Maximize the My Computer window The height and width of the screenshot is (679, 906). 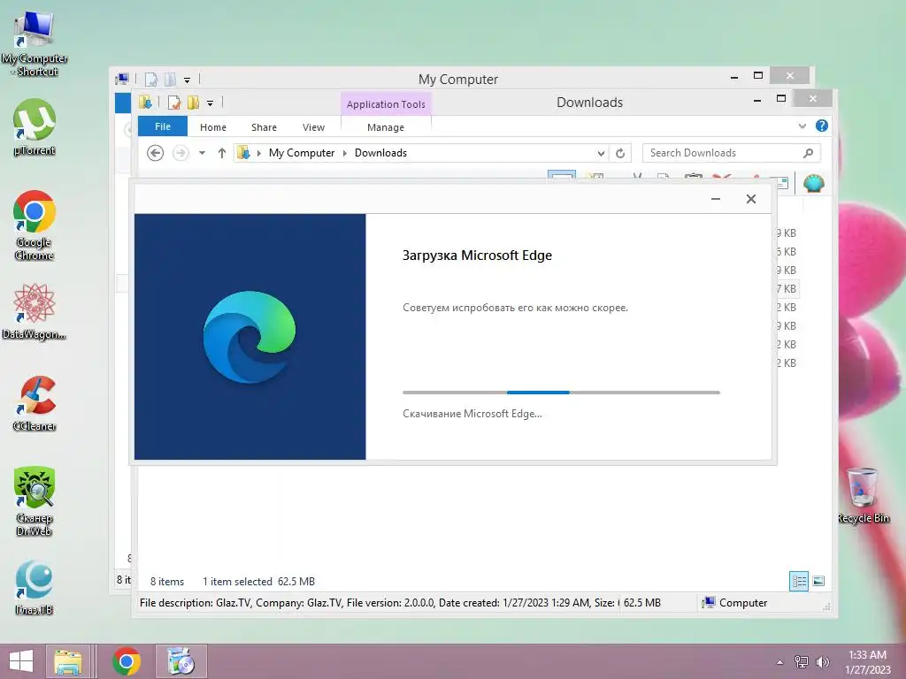[x=758, y=76]
